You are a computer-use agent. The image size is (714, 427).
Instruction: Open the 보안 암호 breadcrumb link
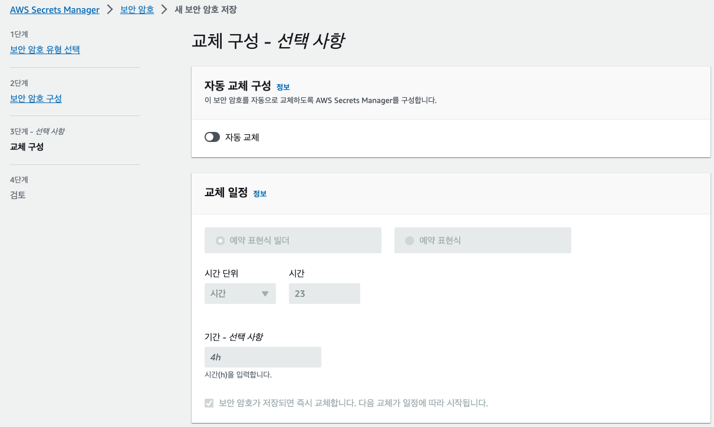pos(137,10)
